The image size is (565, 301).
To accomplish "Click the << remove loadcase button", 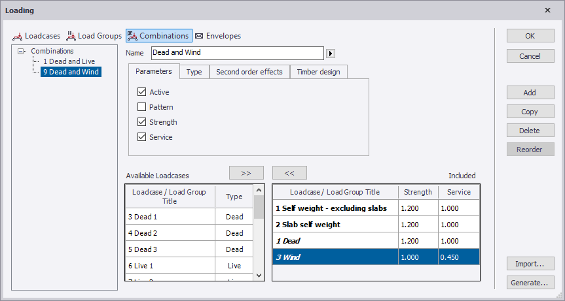I will pos(290,173).
